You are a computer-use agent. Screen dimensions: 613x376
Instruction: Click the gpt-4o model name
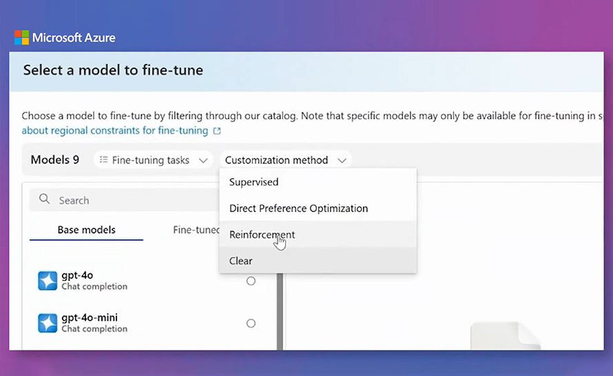[77, 275]
